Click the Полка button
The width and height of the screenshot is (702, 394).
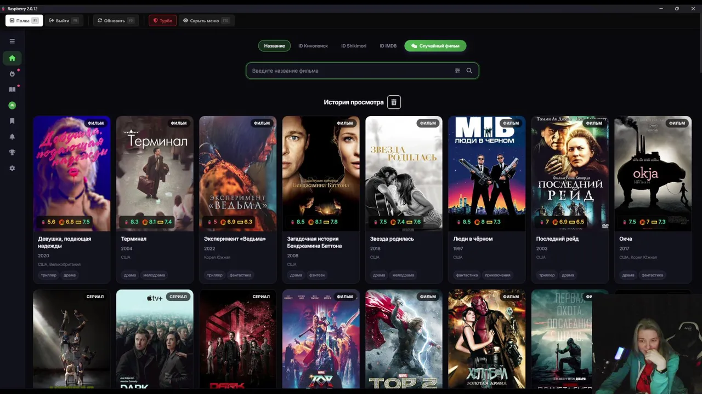click(x=24, y=21)
